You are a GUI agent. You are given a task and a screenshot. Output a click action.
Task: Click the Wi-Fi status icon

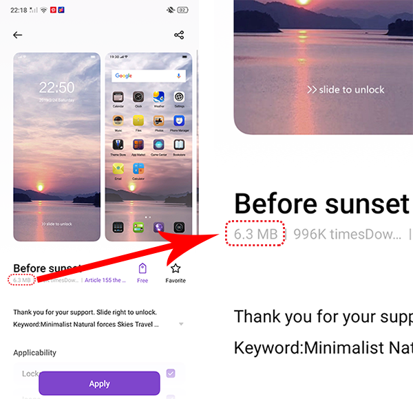pos(44,10)
